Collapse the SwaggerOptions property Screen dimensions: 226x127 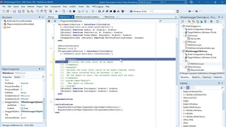3,102
